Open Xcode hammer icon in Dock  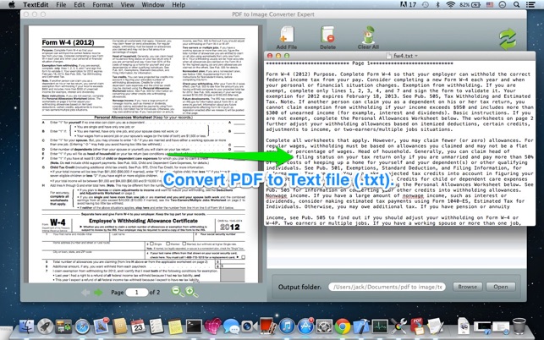pyautogui.click(x=361, y=326)
